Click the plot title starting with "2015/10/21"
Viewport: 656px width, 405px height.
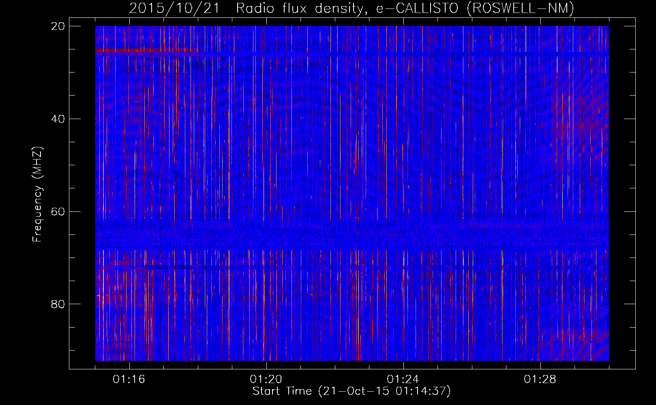[352, 8]
